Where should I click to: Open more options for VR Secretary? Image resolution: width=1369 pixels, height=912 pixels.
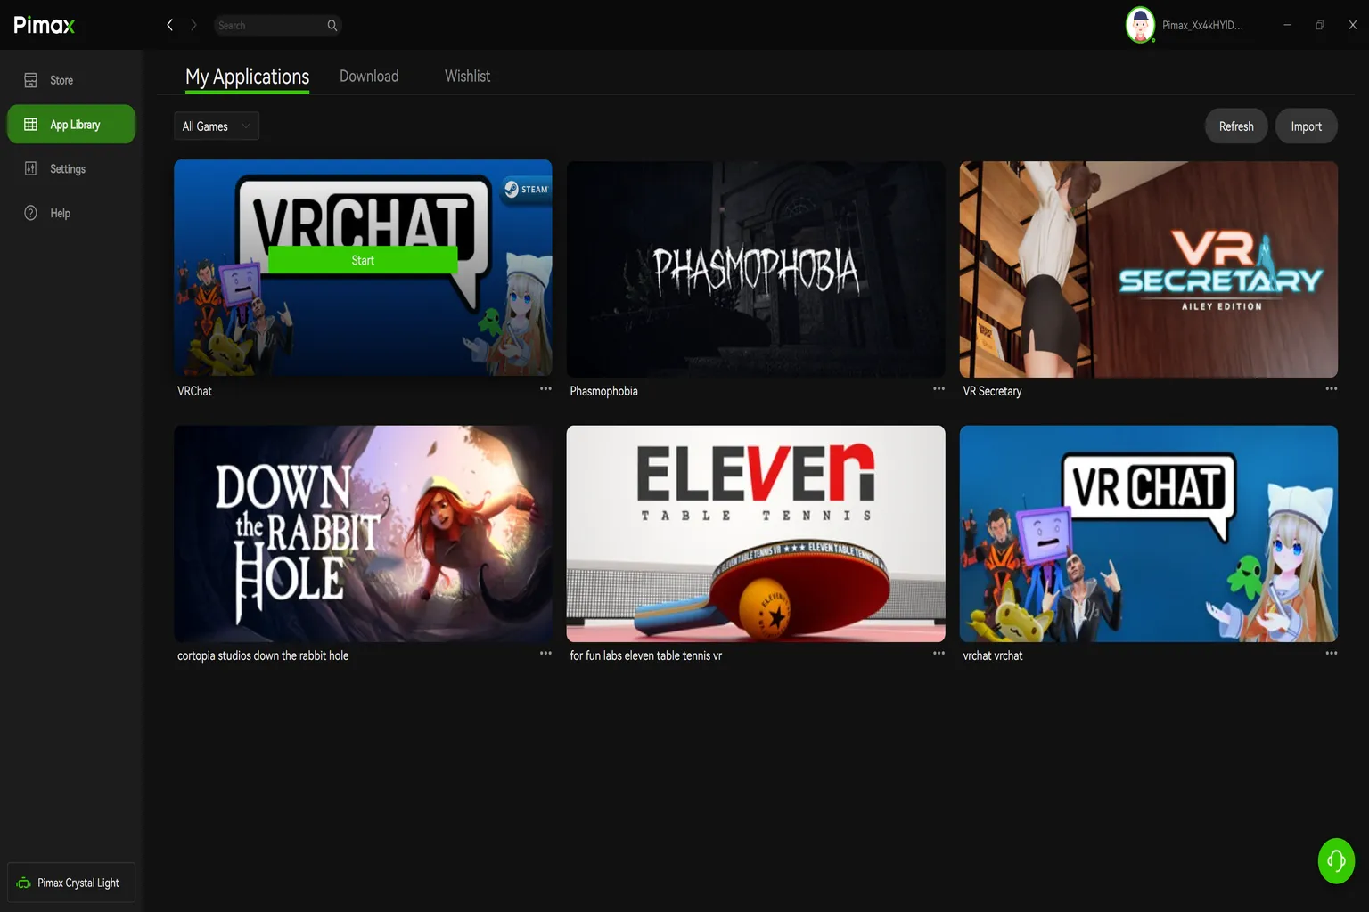tap(1331, 389)
